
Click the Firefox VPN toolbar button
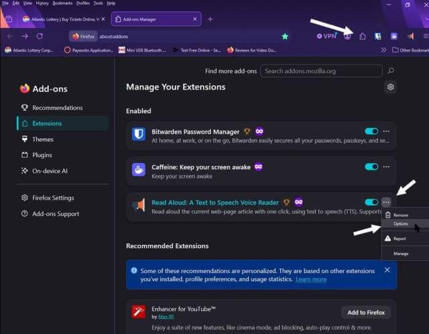point(326,36)
